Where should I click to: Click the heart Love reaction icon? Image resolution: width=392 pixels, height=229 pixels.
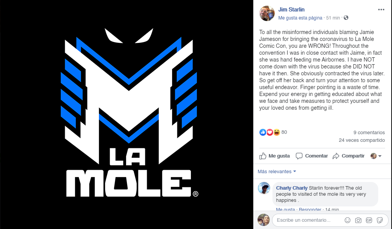(x=270, y=132)
